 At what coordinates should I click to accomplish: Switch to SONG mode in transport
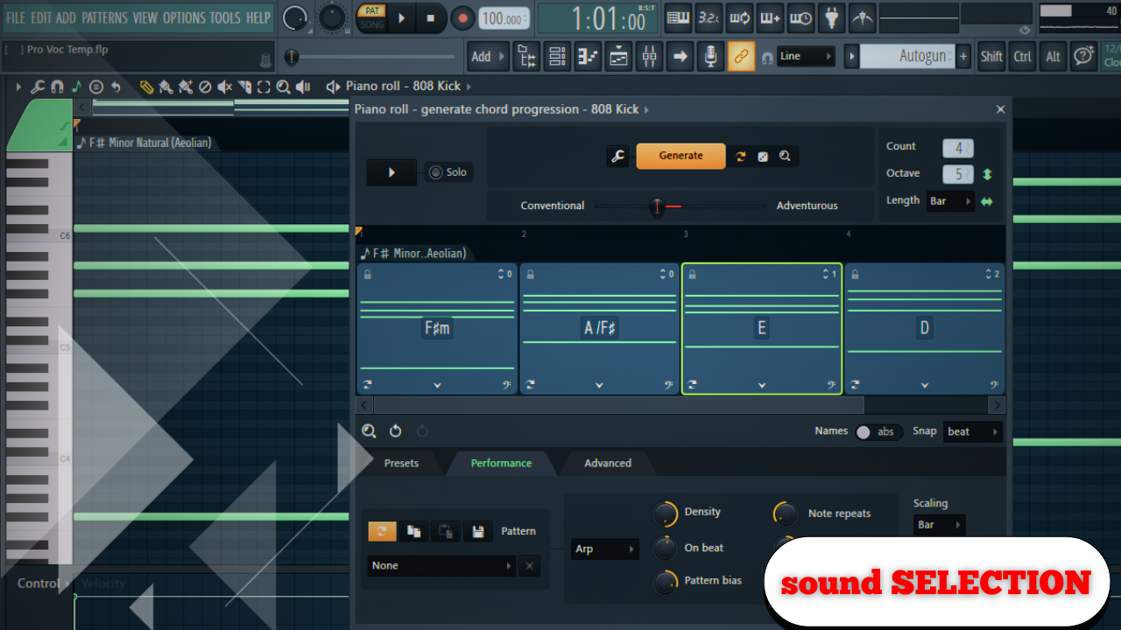370,24
